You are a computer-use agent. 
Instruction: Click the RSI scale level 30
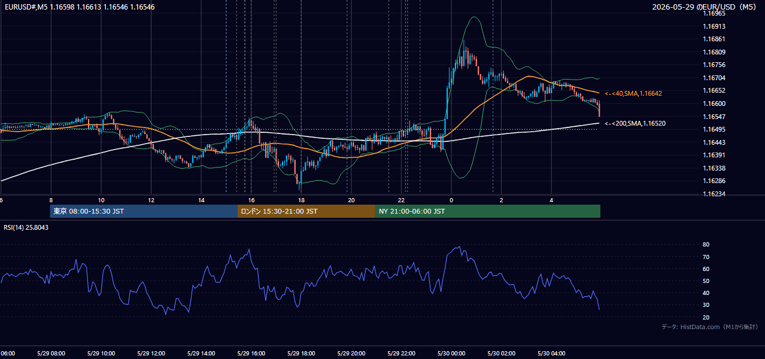pyautogui.click(x=706, y=305)
